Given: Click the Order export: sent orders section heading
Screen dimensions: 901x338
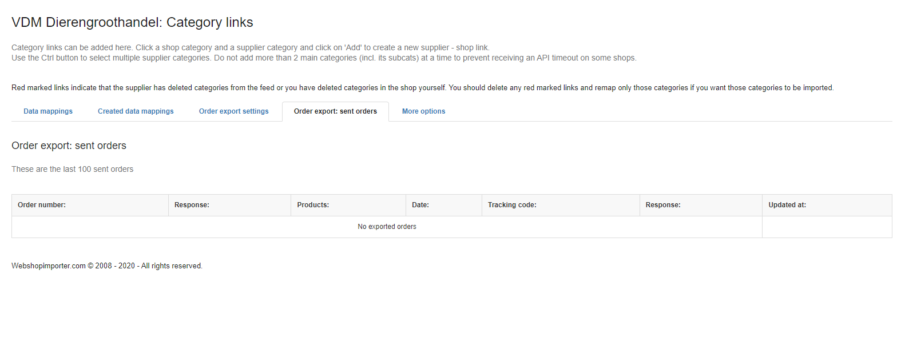Looking at the screenshot, I should [x=69, y=146].
